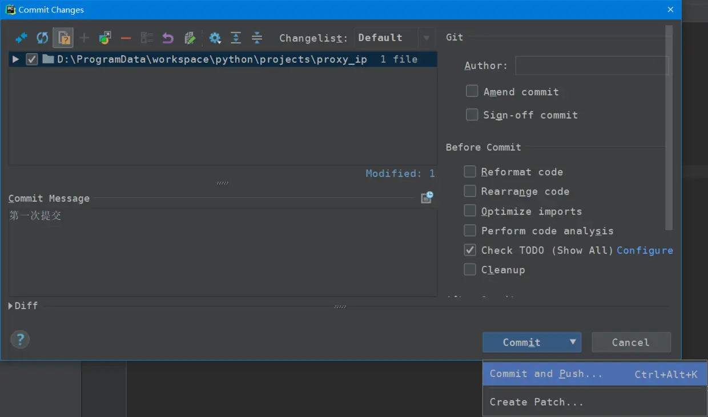Screen dimensions: 708x417
Task: Click the folder icon of proxy_ip row
Action: coord(48,59)
